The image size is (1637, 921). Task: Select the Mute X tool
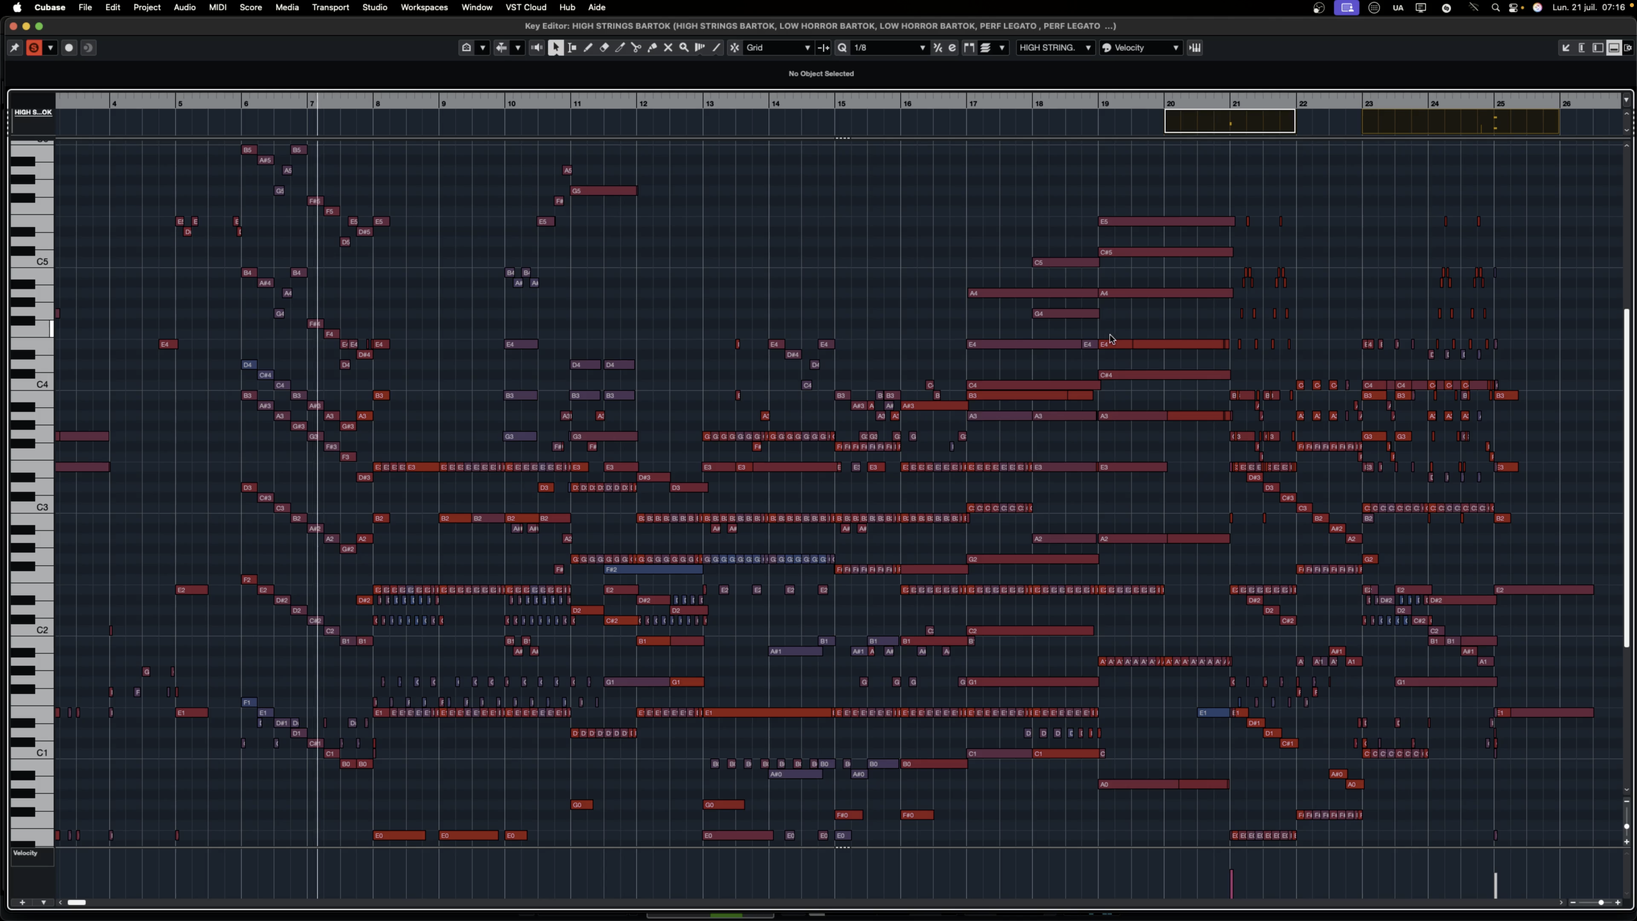point(668,47)
